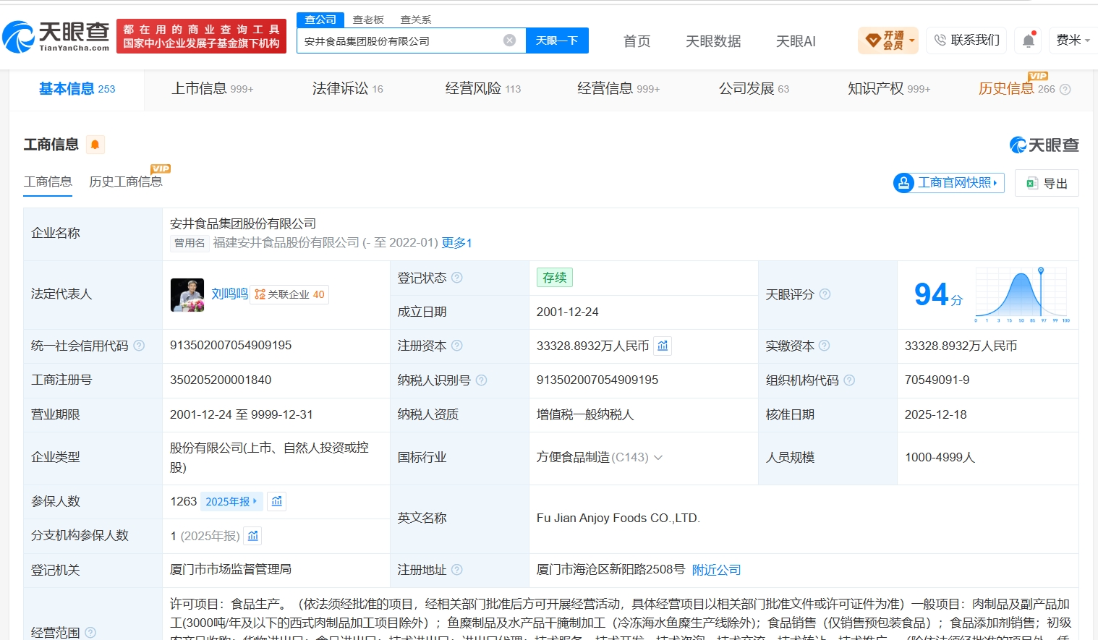The width and height of the screenshot is (1098, 640).
Task: Open help icon next to 天眼评分
Action: click(x=825, y=294)
